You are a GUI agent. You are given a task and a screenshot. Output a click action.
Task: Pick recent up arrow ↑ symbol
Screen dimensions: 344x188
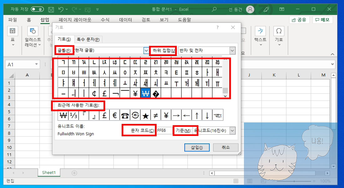197,115
